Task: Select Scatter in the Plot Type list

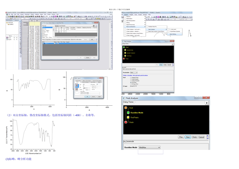Action: coord(44,29)
